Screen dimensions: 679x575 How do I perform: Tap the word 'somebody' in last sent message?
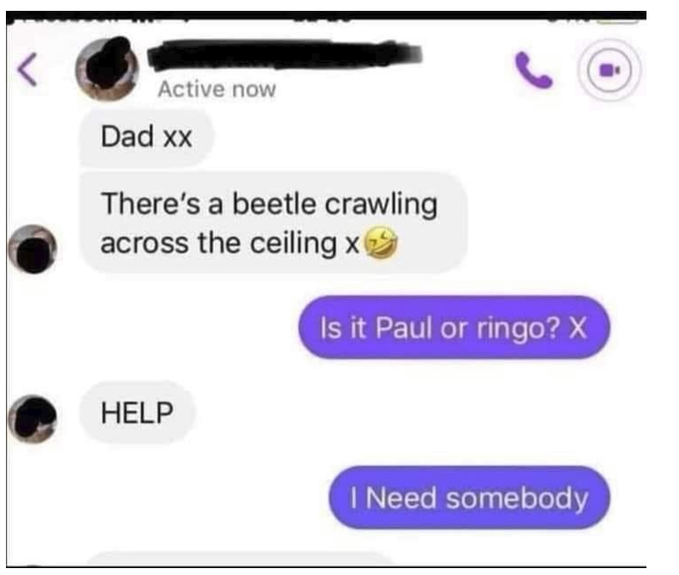pyautogui.click(x=516, y=498)
